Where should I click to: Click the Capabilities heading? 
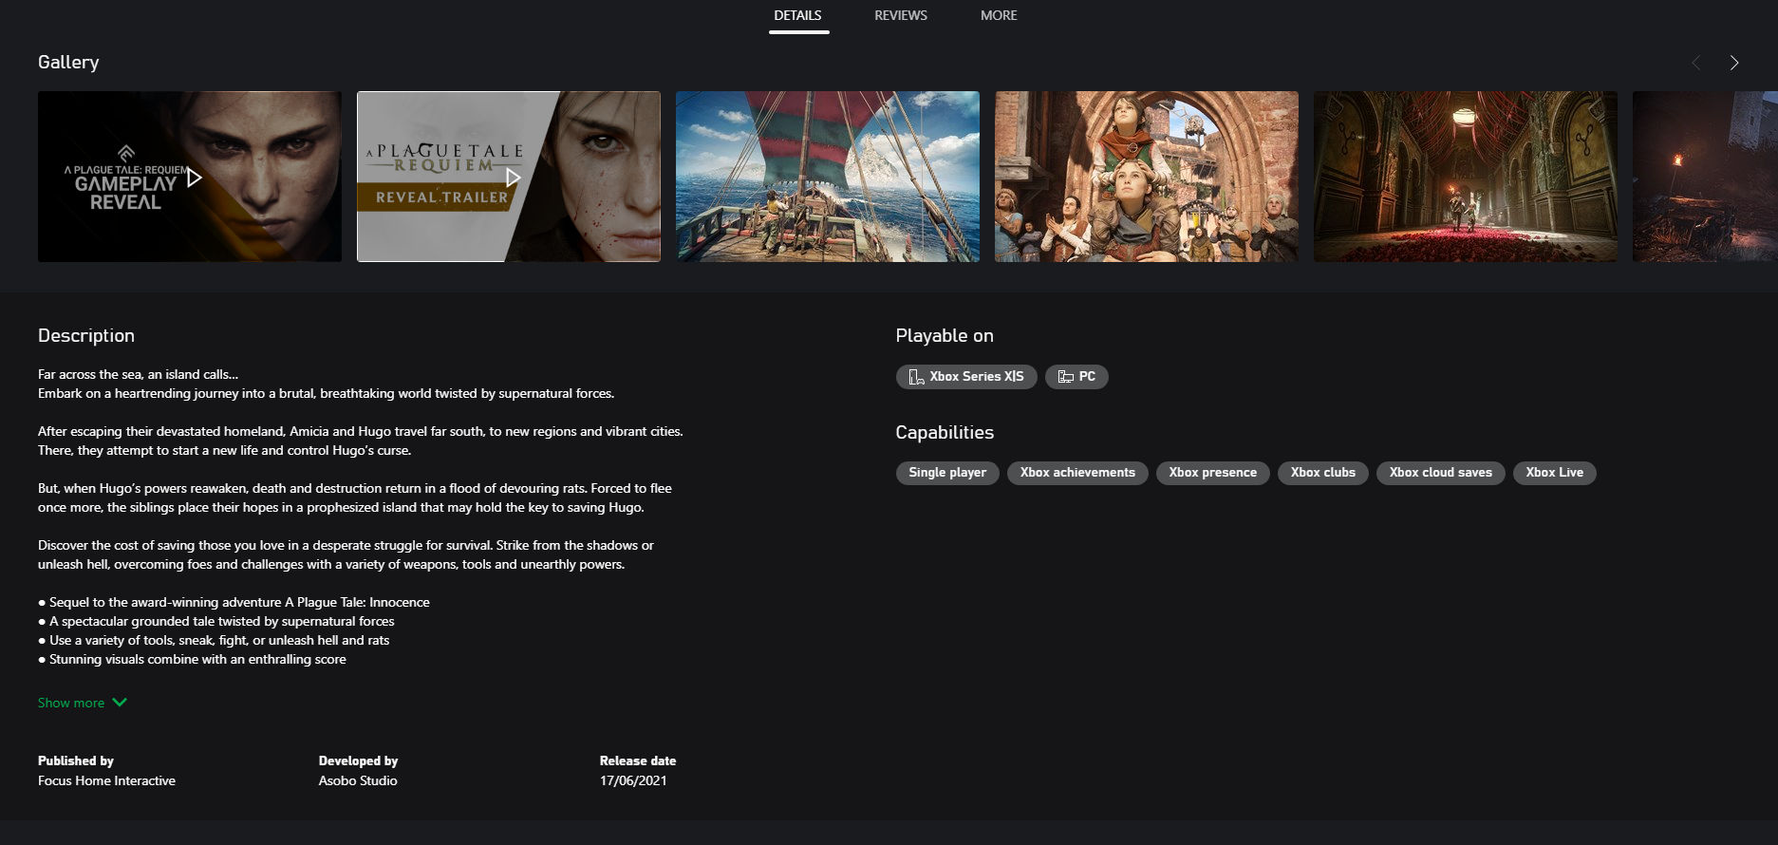pyautogui.click(x=945, y=433)
